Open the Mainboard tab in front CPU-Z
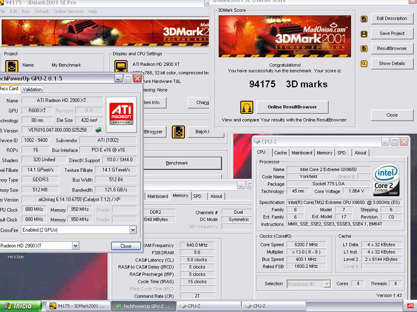The image size is (417, 312). (302, 153)
